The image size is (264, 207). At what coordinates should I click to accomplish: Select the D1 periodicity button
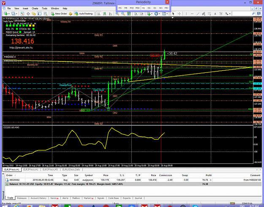pyautogui.click(x=155, y=8)
